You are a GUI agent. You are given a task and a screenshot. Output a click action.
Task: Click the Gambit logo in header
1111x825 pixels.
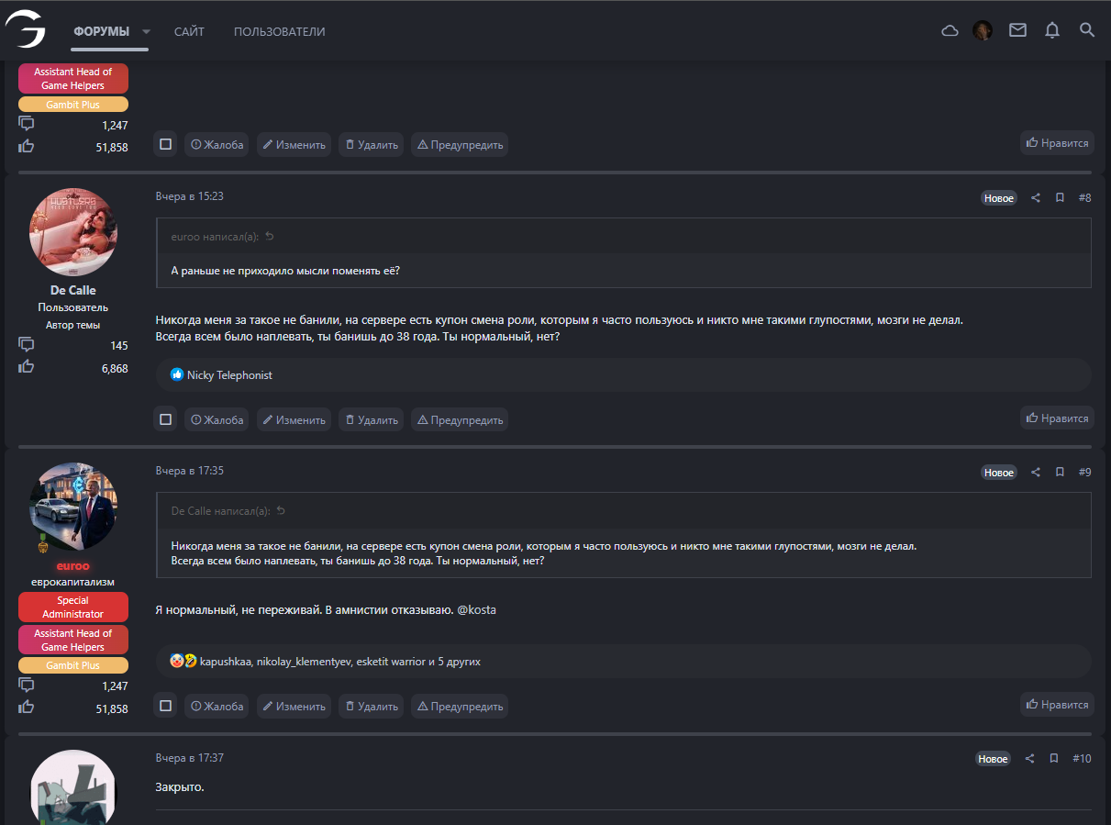[x=25, y=30]
